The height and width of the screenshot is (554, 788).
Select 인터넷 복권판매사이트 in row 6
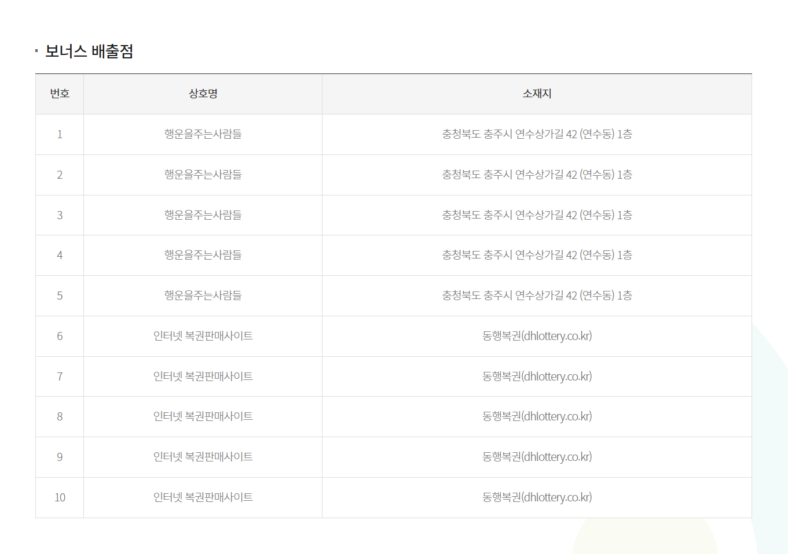coord(203,336)
